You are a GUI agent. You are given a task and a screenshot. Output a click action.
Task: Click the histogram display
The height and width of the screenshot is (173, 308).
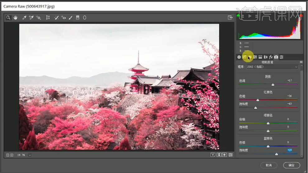coord(269,27)
